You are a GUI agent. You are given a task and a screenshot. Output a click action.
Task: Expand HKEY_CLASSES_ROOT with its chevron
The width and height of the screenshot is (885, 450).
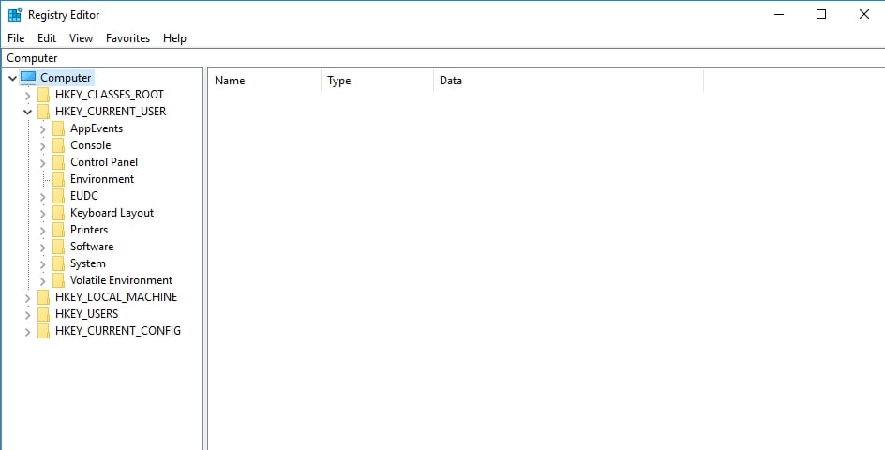coord(28,96)
